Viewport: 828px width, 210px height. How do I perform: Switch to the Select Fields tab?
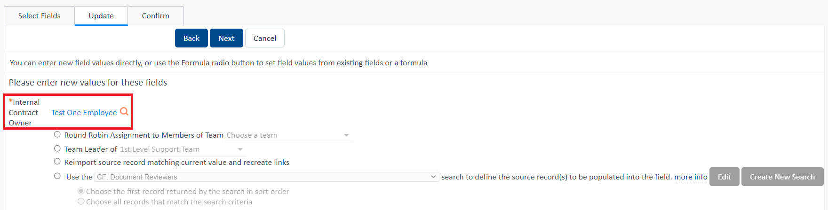tap(40, 16)
